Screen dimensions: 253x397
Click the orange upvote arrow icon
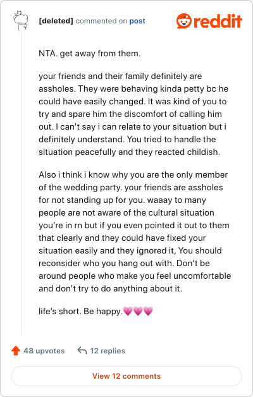[16, 351]
